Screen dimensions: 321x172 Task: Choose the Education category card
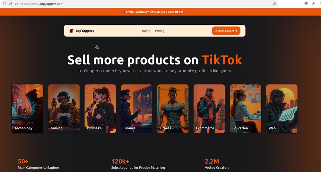[246, 109]
